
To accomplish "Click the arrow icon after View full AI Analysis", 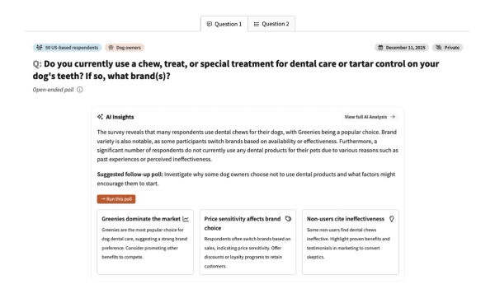I will click(x=393, y=117).
